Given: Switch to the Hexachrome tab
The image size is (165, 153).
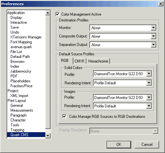Looking at the screenshot, I should (x=98, y=61).
